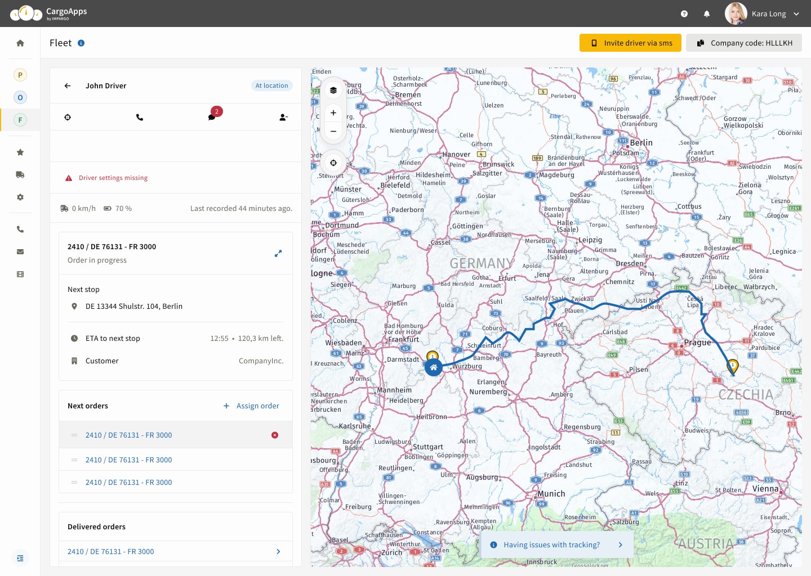Click the blue home marker on map
Screen dimensions: 811x576
click(x=434, y=367)
